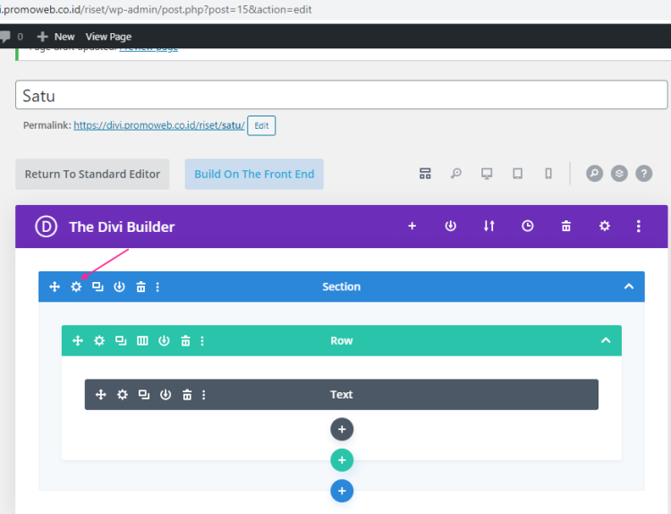
Task: Clear layout with Divi Builder trash icon
Action: (566, 226)
